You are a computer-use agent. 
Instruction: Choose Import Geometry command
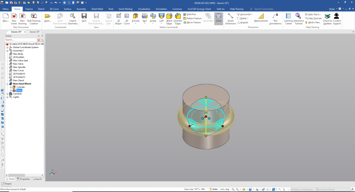point(73,16)
